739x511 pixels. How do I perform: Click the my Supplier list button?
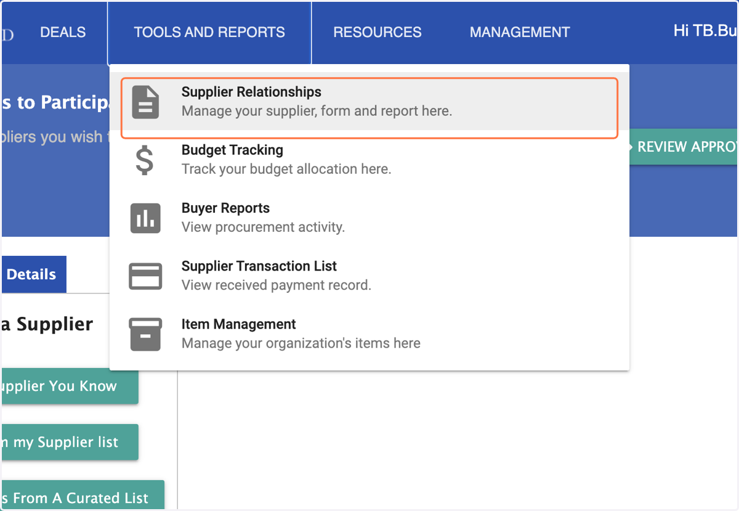[x=70, y=442]
